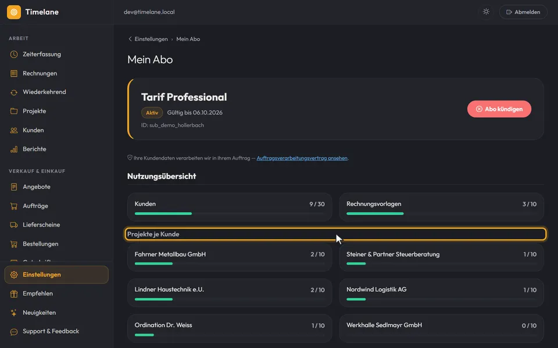
Task: Open Rechnungen via its sidebar icon
Action: (14, 74)
